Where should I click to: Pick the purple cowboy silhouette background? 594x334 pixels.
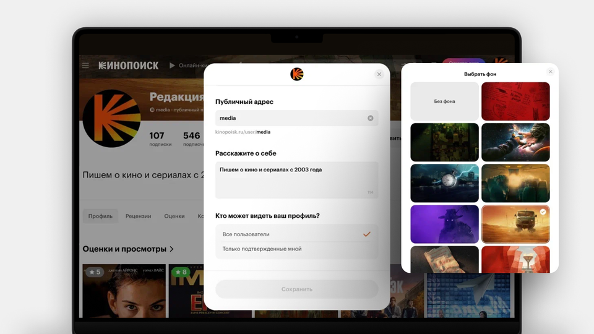tap(444, 224)
